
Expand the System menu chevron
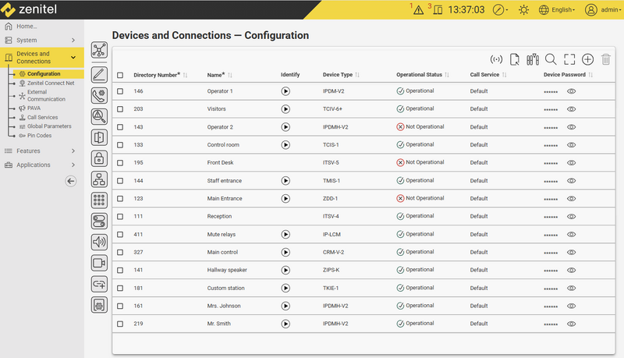click(73, 41)
